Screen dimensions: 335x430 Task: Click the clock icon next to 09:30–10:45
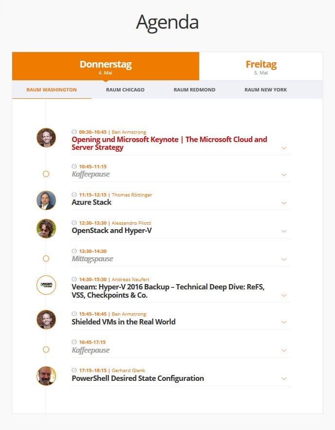click(74, 132)
